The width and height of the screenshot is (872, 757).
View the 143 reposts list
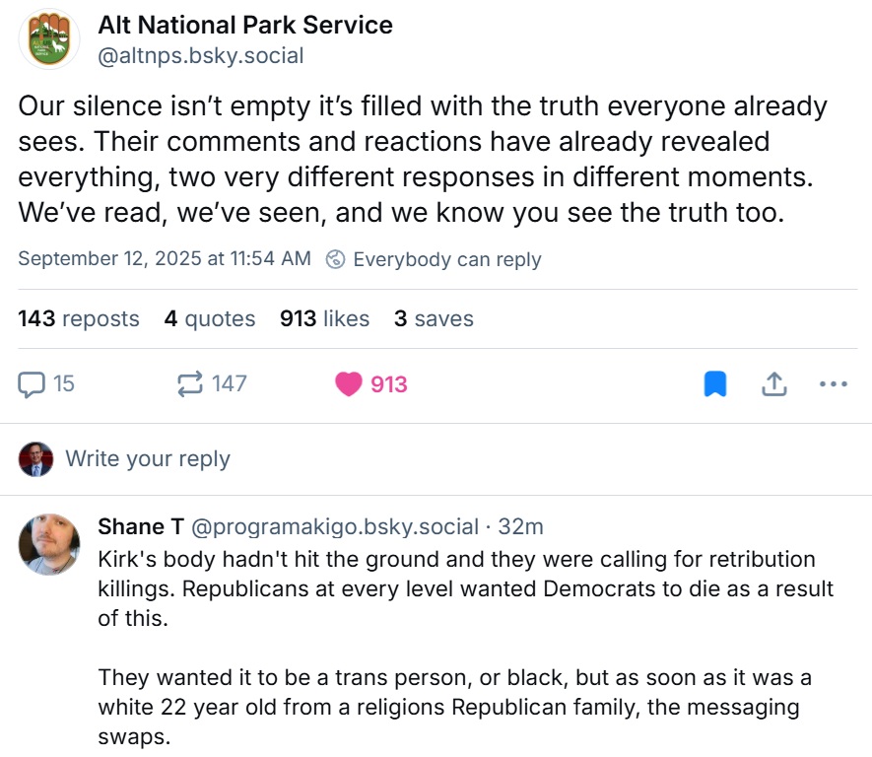pyautogui.click(x=79, y=319)
